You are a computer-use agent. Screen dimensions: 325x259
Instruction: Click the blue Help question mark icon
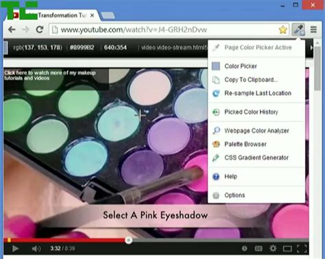pyautogui.click(x=216, y=177)
